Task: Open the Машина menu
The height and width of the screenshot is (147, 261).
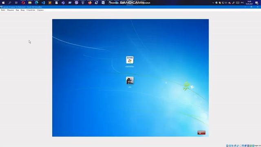Action: point(10,10)
